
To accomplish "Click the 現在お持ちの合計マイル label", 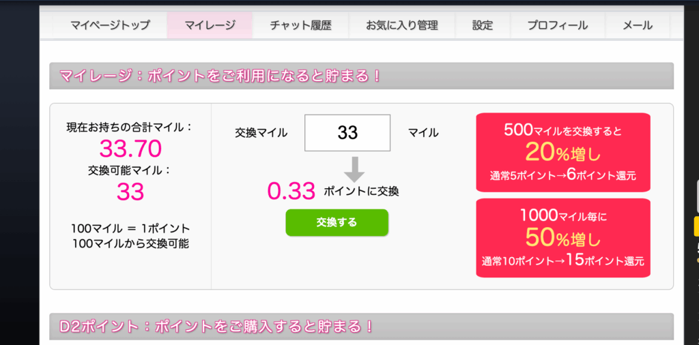I will [130, 127].
